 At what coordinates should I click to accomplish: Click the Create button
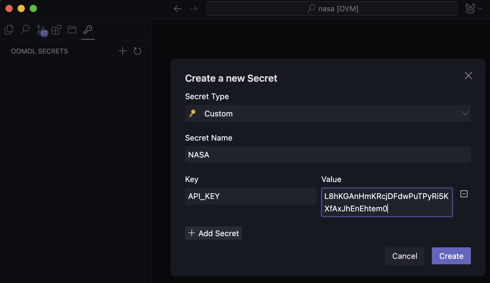[x=451, y=256]
